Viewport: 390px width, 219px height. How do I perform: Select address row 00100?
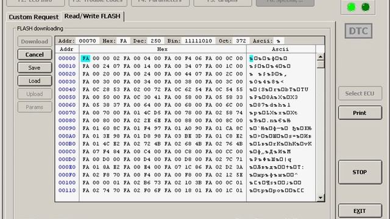(x=67, y=182)
